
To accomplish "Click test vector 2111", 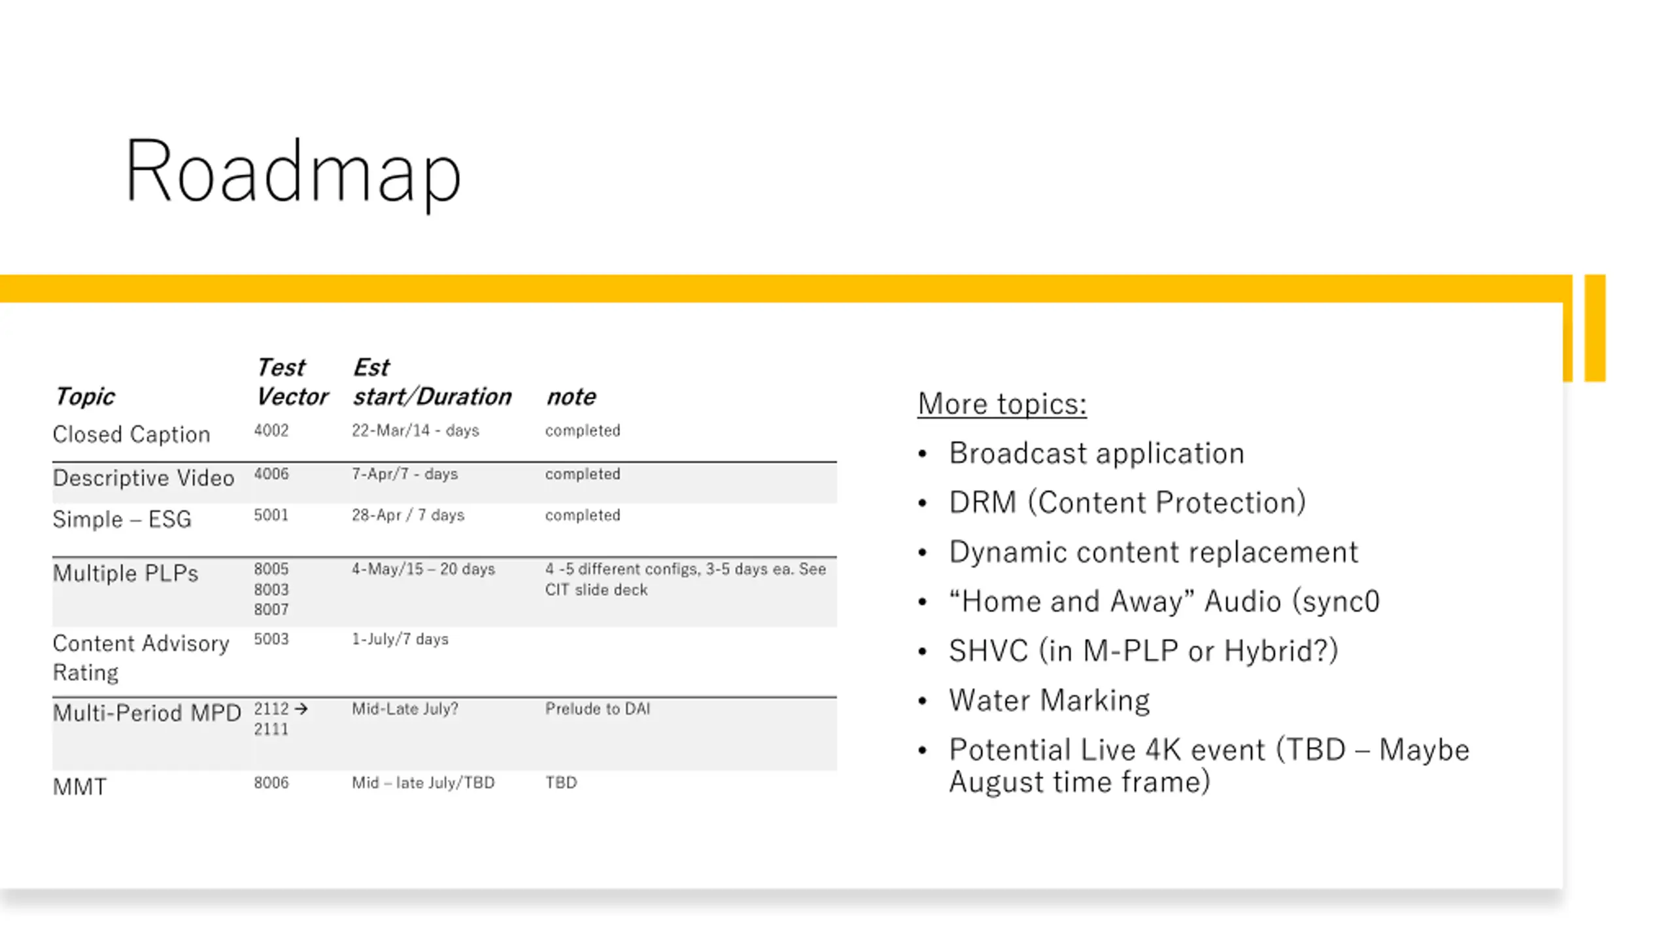I will [271, 729].
